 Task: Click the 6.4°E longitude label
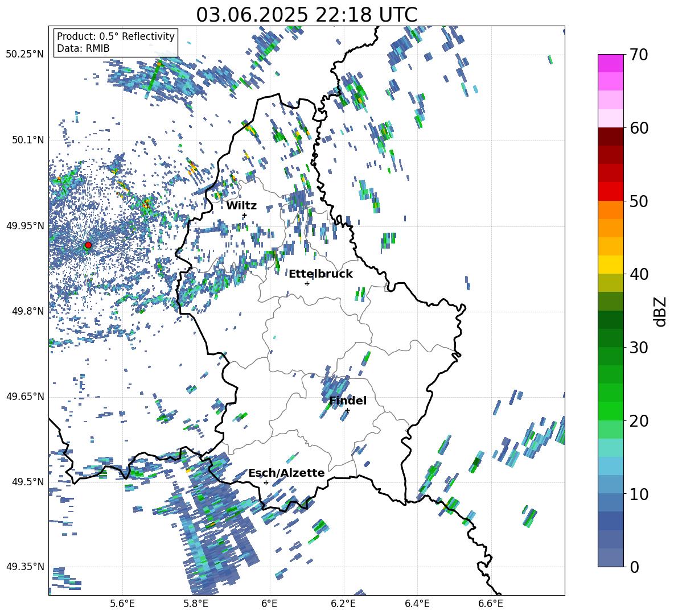coord(417,604)
